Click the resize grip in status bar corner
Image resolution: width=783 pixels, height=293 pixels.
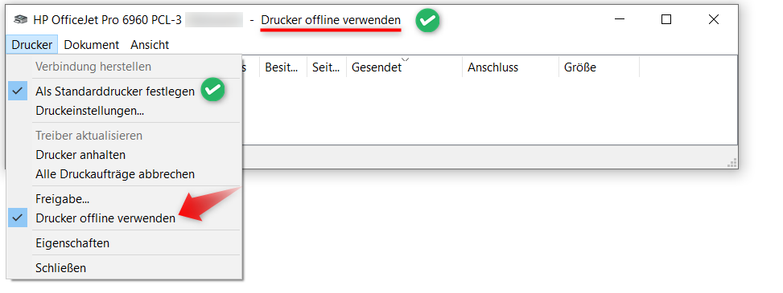(x=732, y=163)
